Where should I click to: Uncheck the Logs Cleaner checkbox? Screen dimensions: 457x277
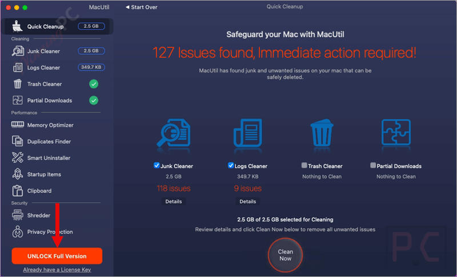[231, 165]
